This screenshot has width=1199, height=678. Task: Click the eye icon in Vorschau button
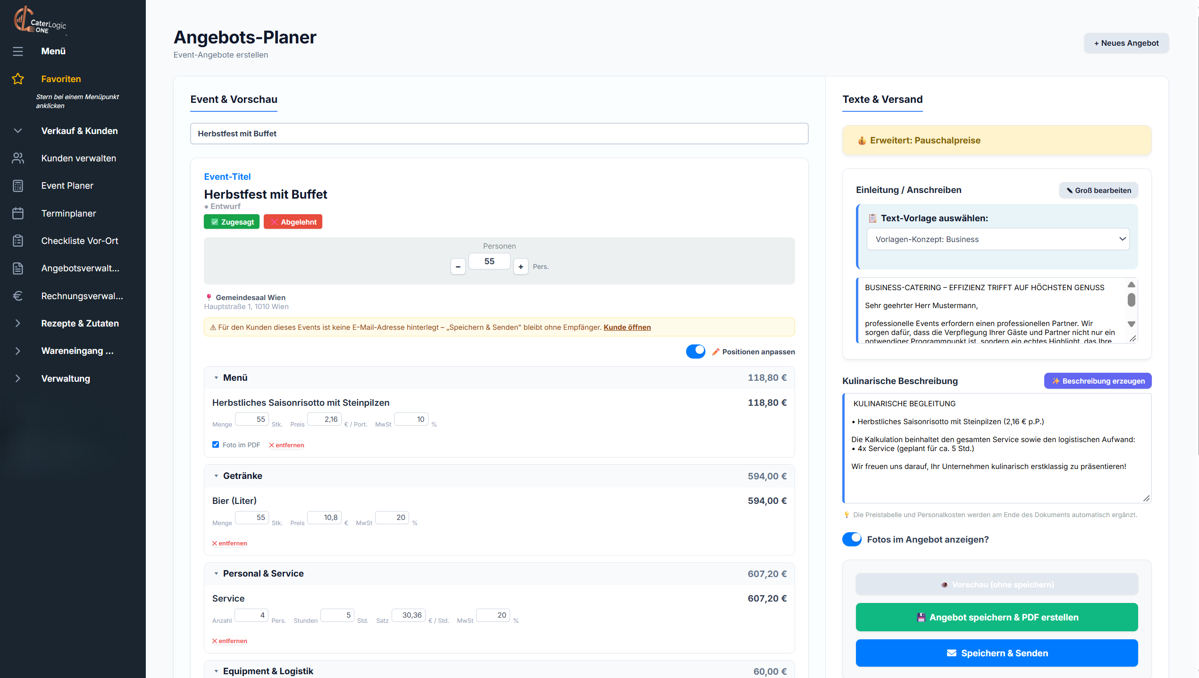click(x=945, y=585)
